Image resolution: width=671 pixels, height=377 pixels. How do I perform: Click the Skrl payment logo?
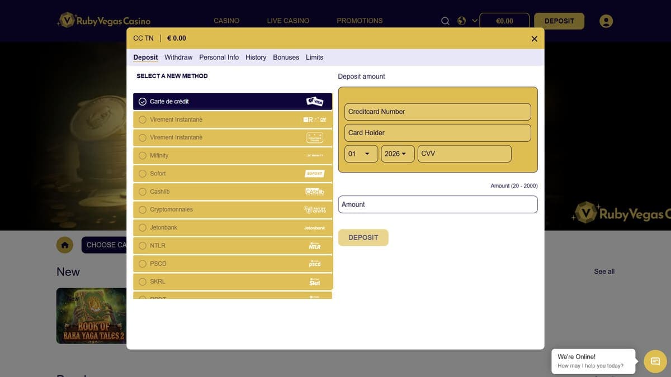click(x=315, y=281)
